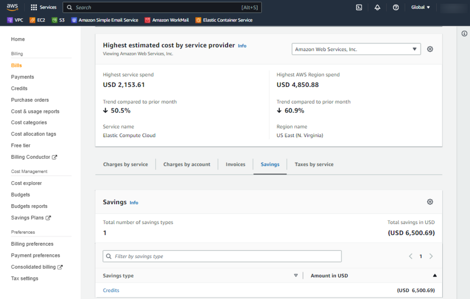
Task: Go to next page of savings
Action: (431, 256)
